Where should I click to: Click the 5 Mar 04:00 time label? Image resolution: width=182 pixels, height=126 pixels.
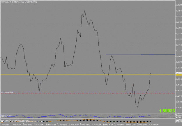(x=16, y=125)
